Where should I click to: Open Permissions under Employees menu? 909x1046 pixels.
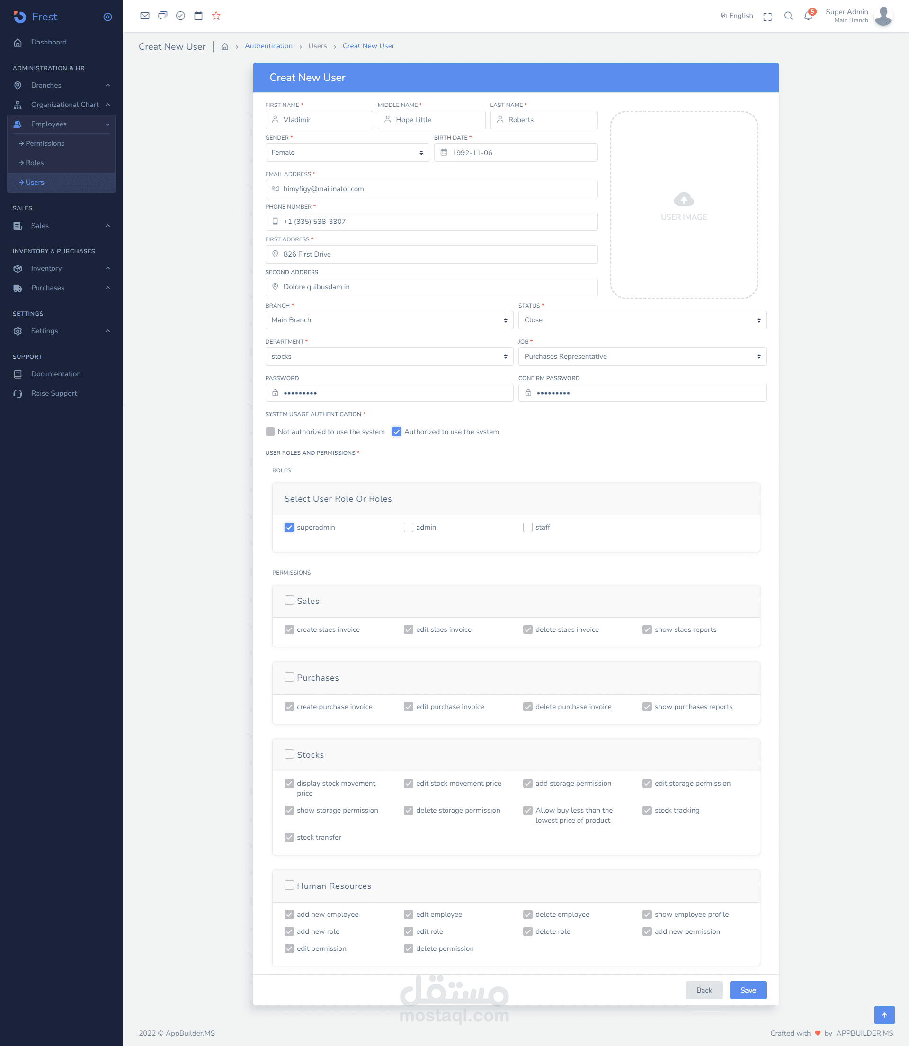(x=45, y=143)
